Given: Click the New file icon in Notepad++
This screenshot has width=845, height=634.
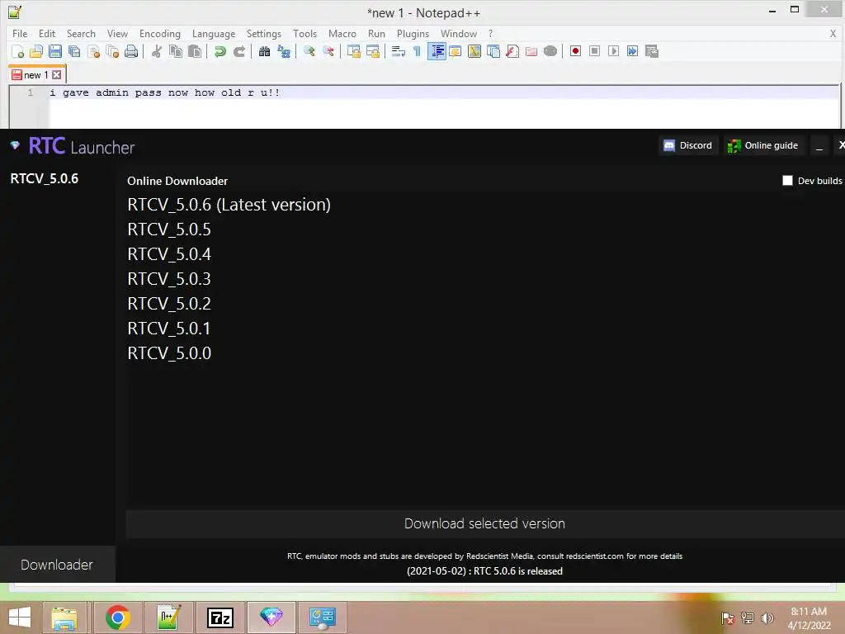Looking at the screenshot, I should coord(18,51).
